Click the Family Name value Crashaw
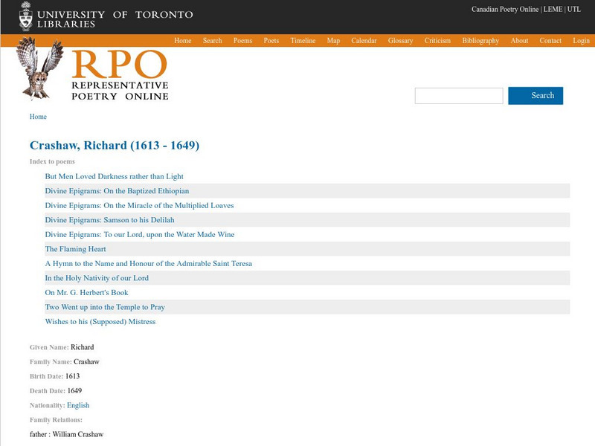This screenshot has width=595, height=446. 86,362
